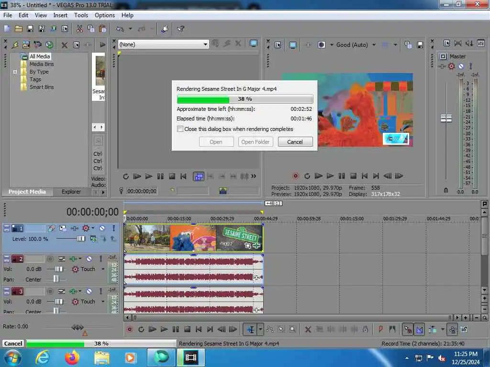The image size is (490, 367).
Task: Toggle Mute on audio track 3
Action: [89, 291]
